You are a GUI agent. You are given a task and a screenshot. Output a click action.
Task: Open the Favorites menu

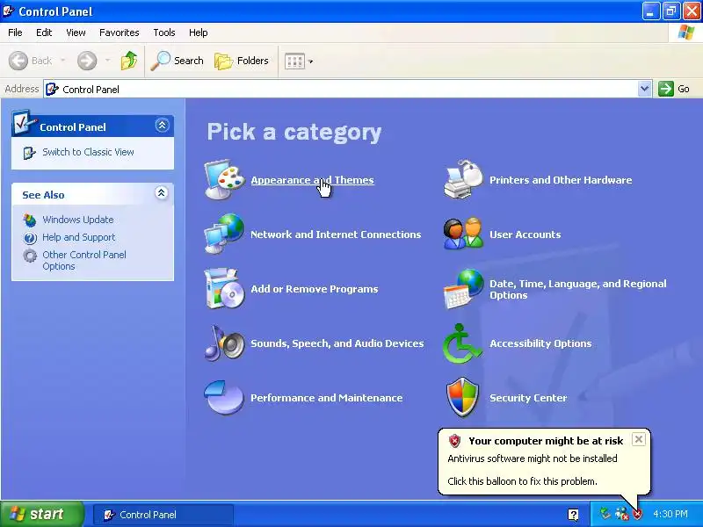tap(120, 32)
